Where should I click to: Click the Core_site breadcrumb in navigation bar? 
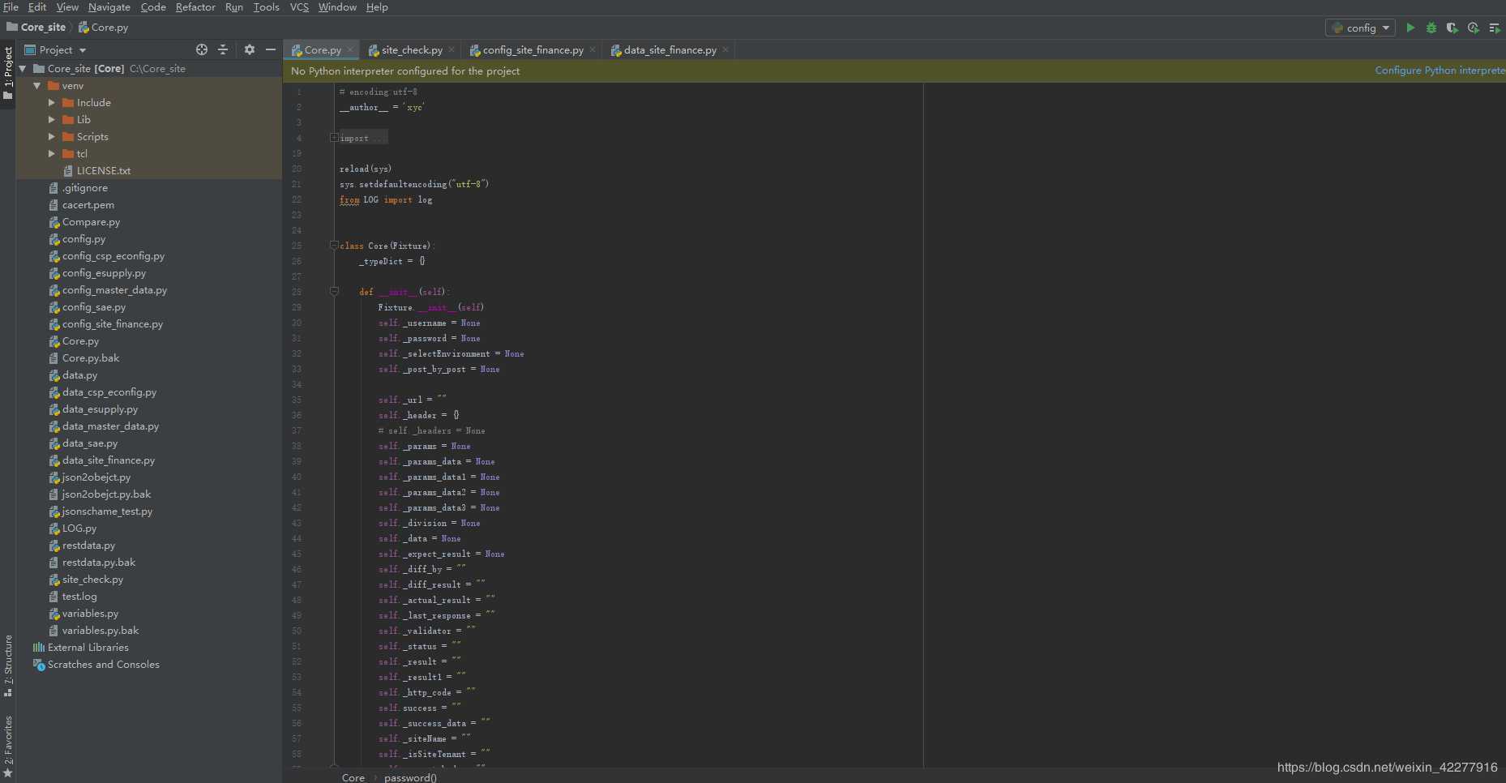36,28
